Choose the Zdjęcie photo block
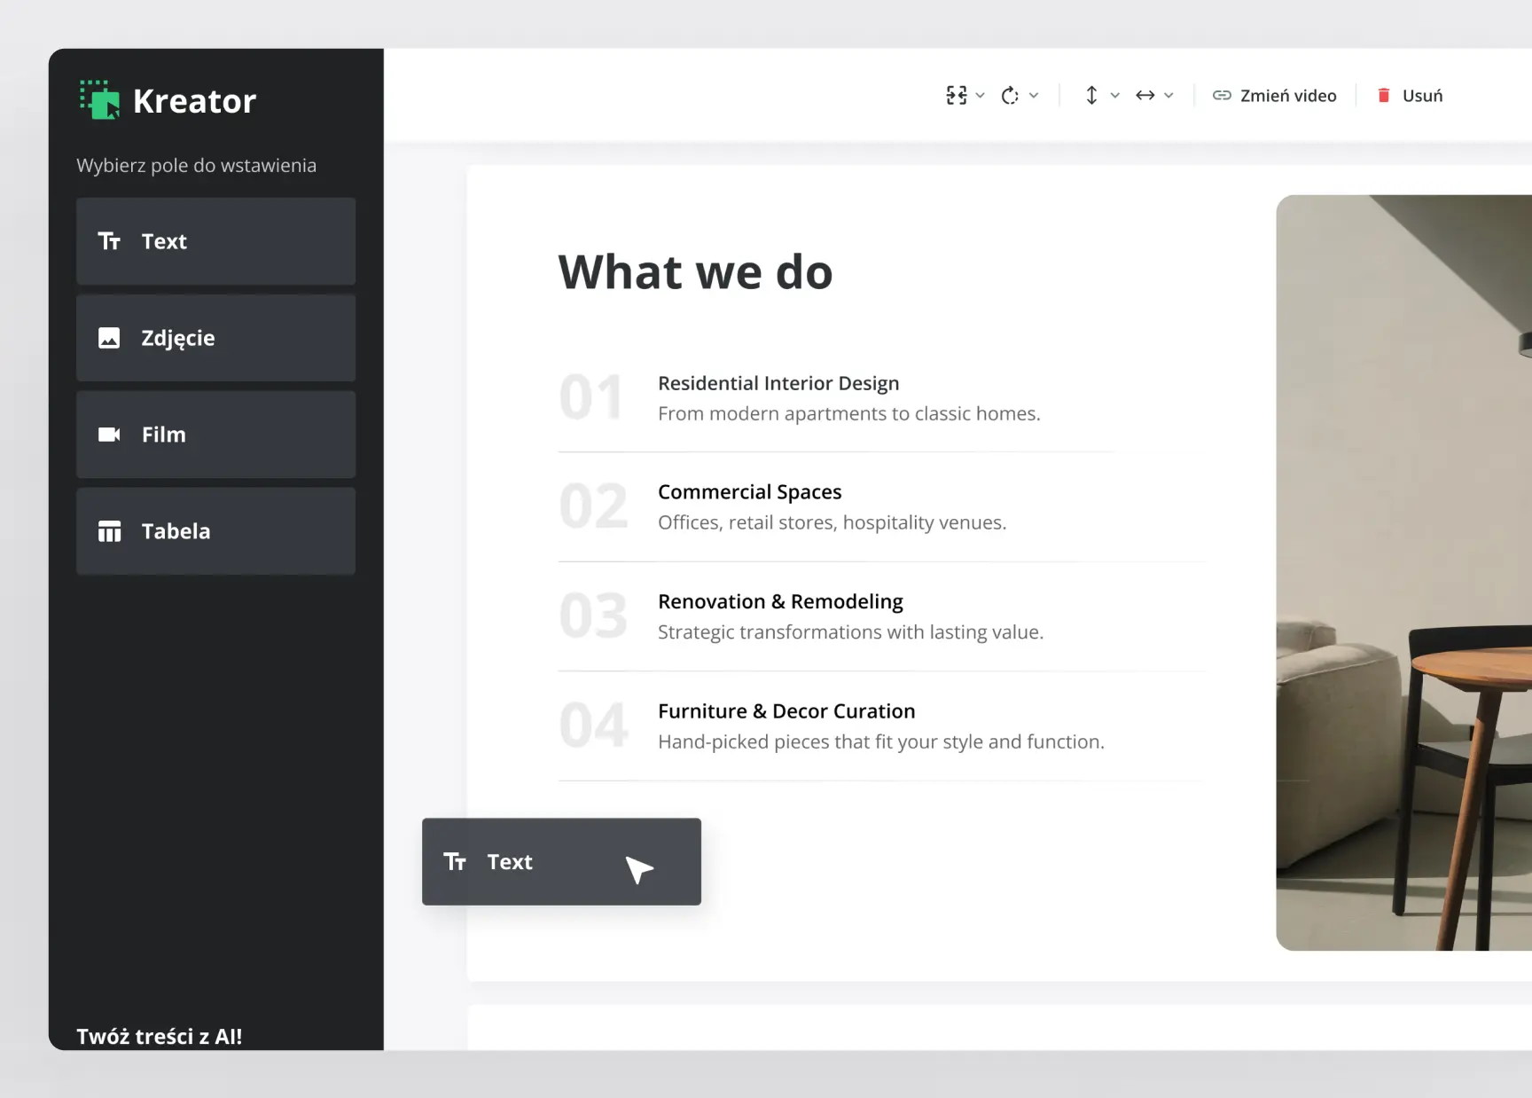The image size is (1532, 1098). 215,338
